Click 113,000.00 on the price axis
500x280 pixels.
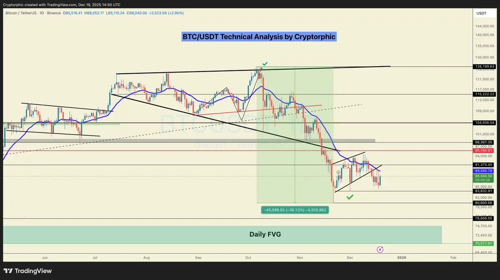tap(485, 100)
